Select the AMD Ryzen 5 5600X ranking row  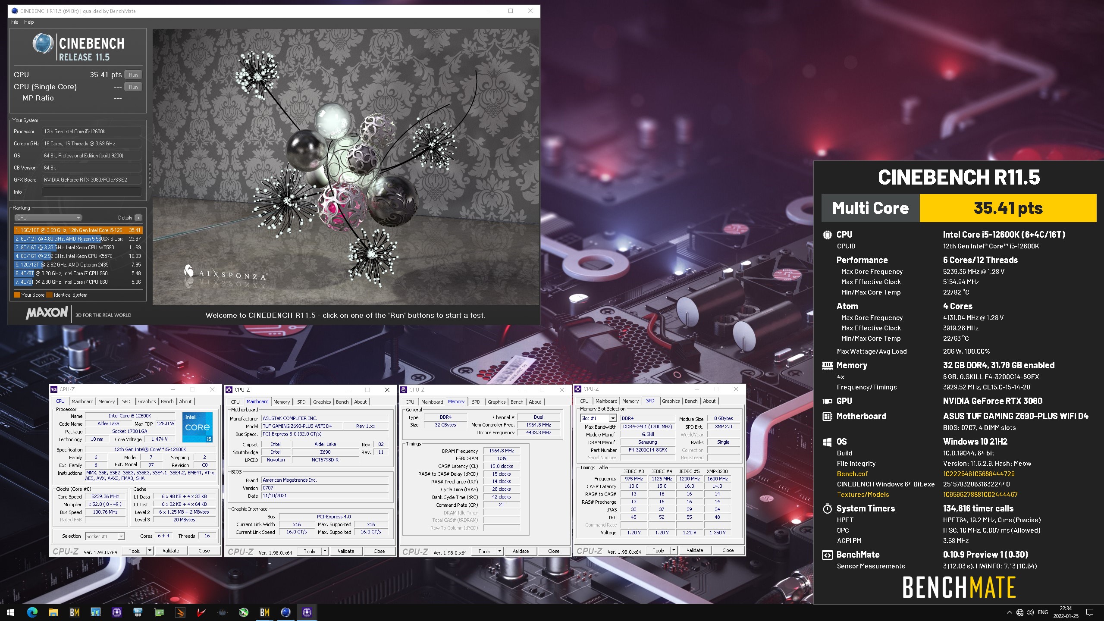(x=78, y=239)
